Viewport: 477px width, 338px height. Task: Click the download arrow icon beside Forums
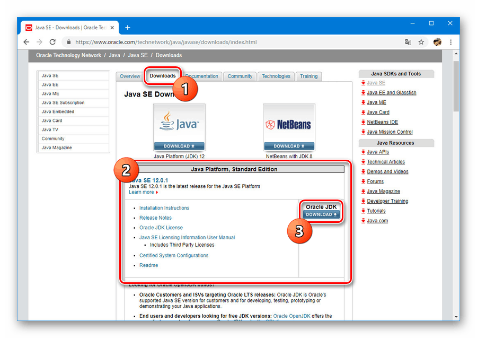coord(363,181)
